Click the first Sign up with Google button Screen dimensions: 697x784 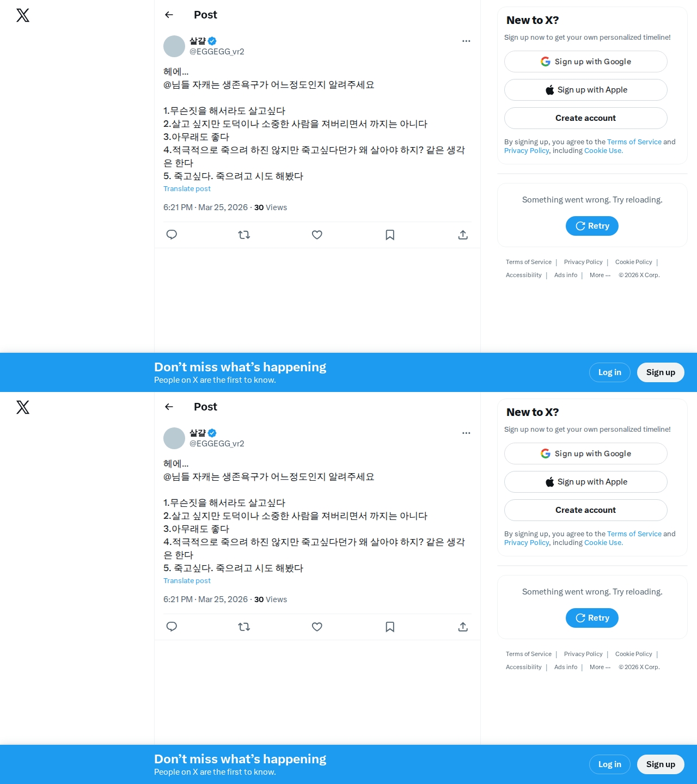(586, 62)
